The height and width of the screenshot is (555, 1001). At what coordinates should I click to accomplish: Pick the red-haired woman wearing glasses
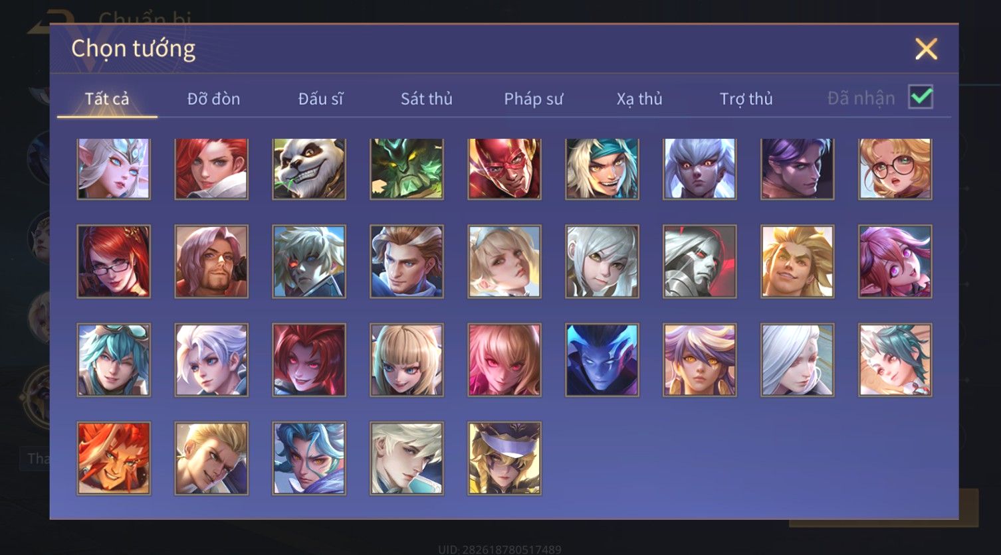pos(114,262)
